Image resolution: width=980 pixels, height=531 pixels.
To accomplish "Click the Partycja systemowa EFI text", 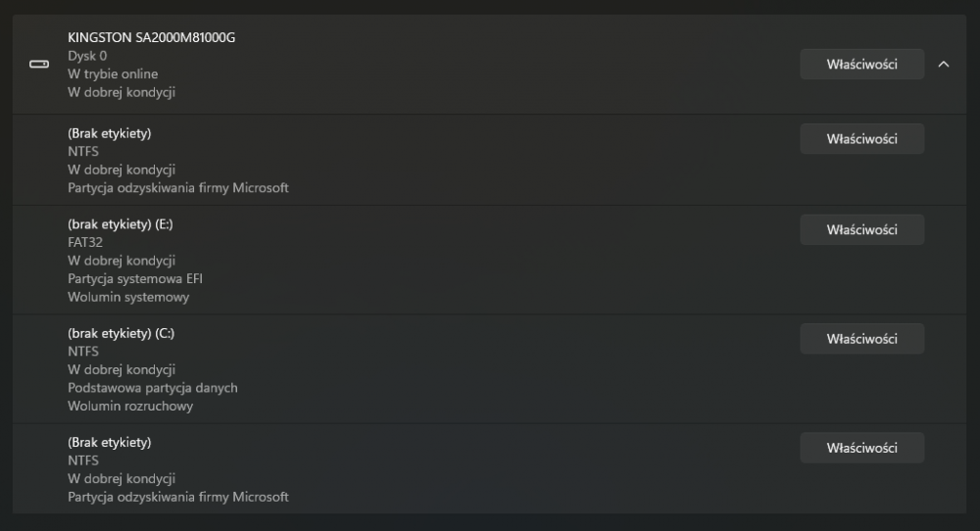I will pyautogui.click(x=135, y=279).
